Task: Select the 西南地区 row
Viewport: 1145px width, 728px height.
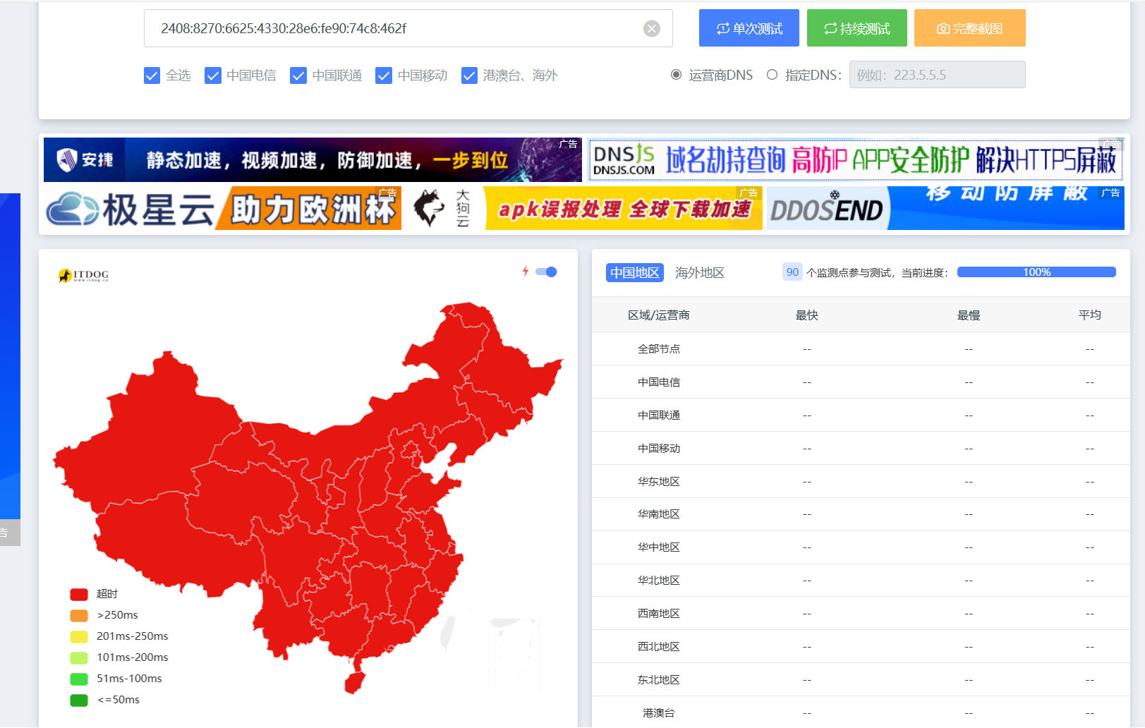Action: coord(861,614)
